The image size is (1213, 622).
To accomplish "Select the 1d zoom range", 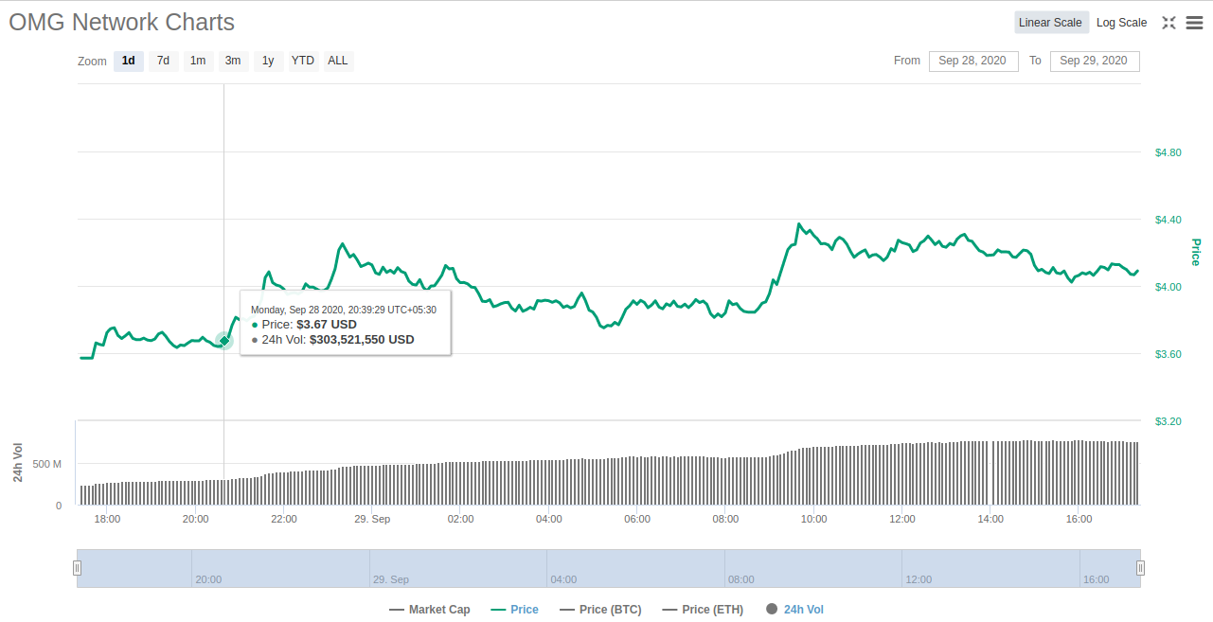I will [x=129, y=61].
